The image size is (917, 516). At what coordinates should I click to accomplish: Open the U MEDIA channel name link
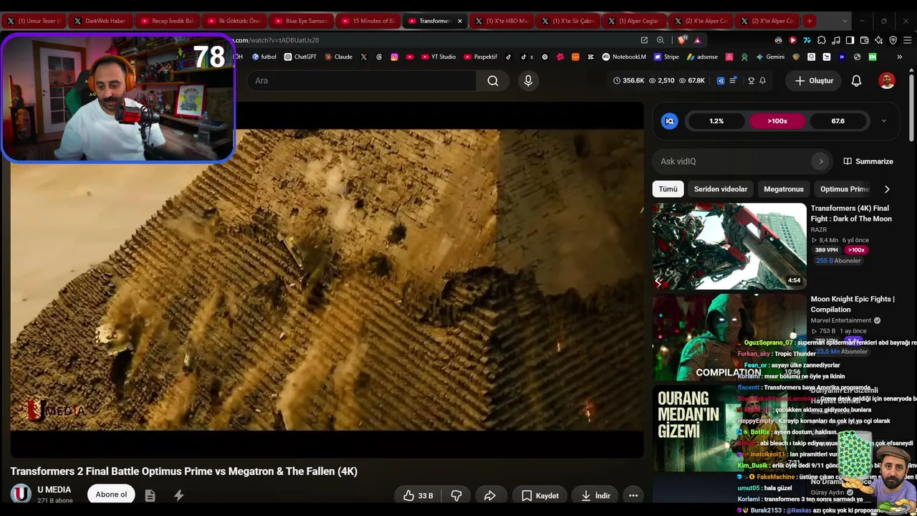pyautogui.click(x=54, y=489)
